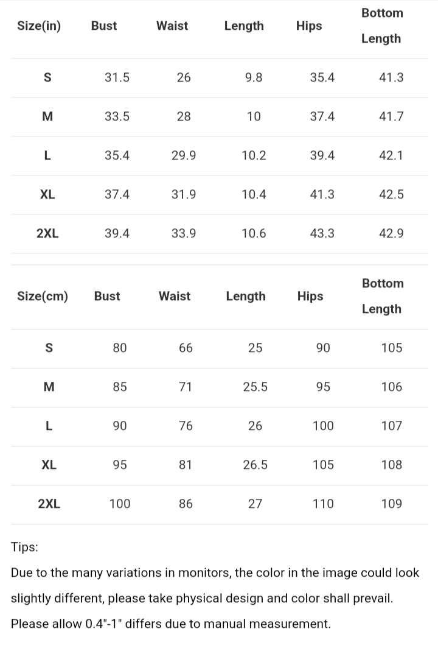Click the Size(cm) column header
The width and height of the screenshot is (438, 648).
43,297
